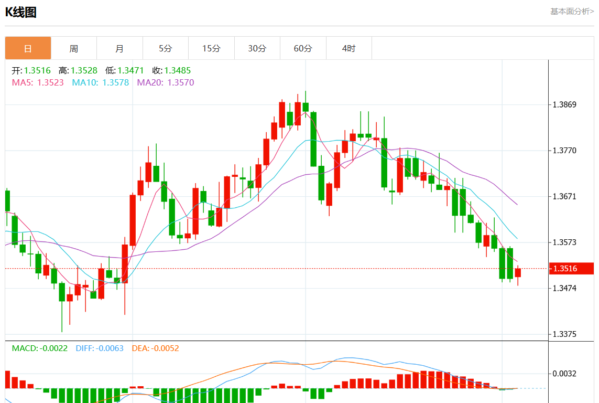This screenshot has width=599, height=403.
Task: Click the 1.3573 price axis label
Action: click(x=564, y=242)
